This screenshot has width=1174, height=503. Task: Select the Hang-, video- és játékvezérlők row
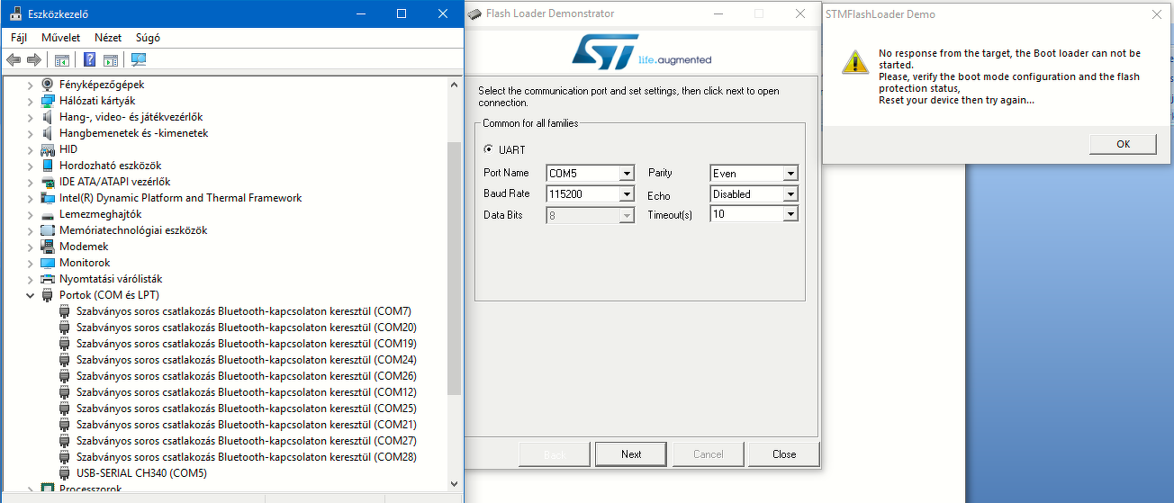131,117
